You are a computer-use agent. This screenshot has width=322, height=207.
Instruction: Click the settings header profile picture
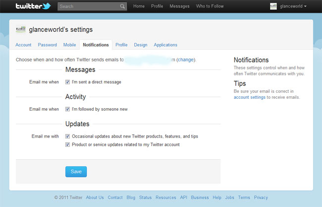(x=21, y=29)
